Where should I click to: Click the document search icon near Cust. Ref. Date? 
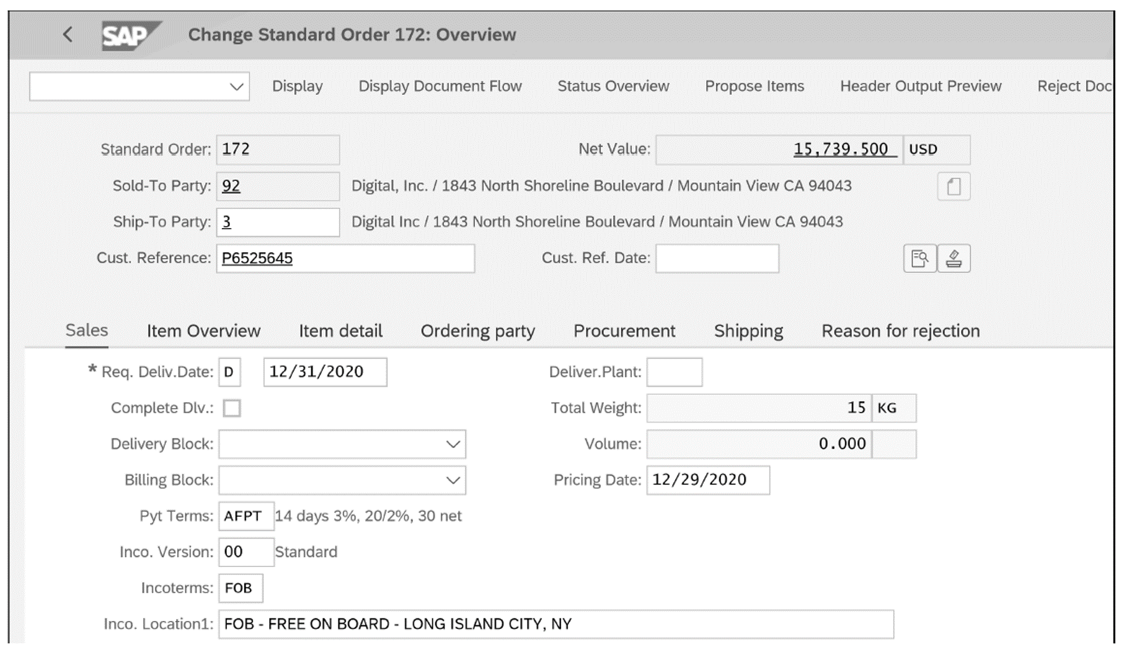920,258
